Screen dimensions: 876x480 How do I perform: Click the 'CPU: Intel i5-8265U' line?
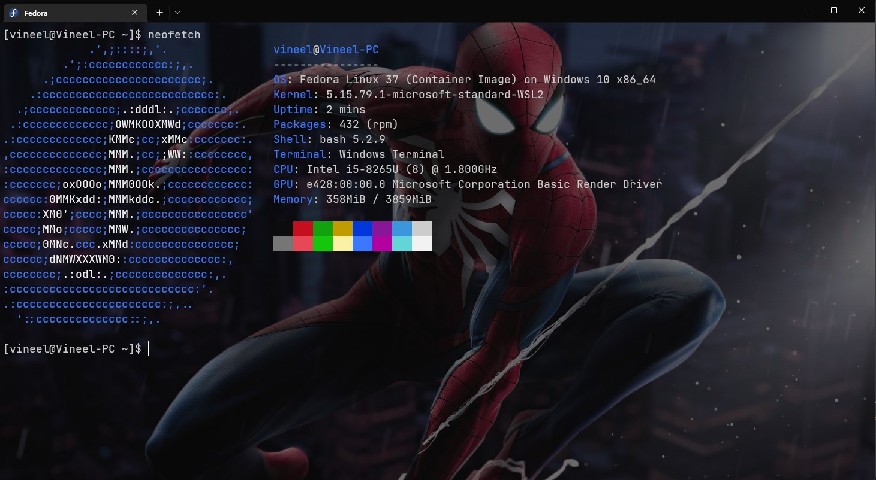386,169
